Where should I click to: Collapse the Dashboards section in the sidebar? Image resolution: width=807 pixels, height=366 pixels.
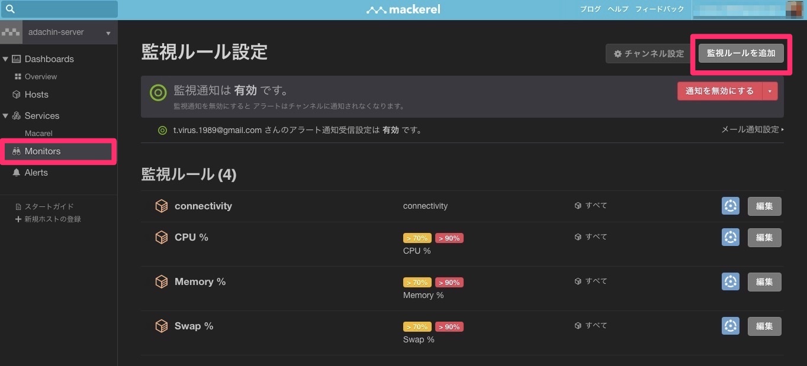(6, 59)
